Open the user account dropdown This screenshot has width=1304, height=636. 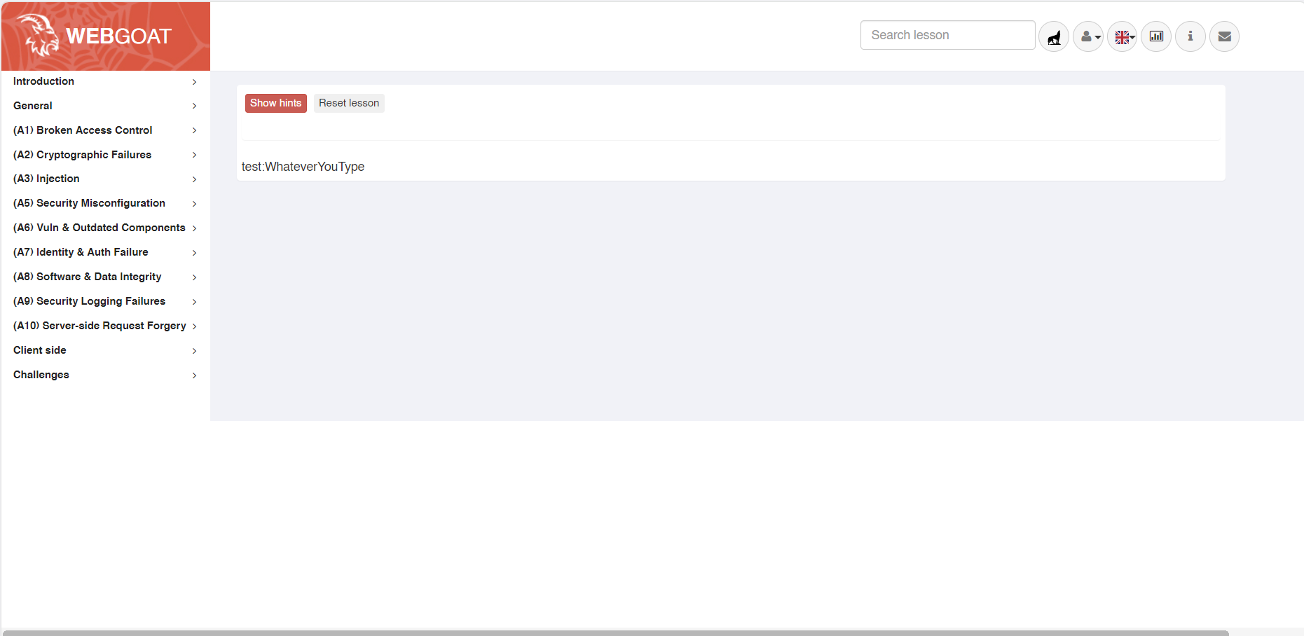pos(1088,36)
